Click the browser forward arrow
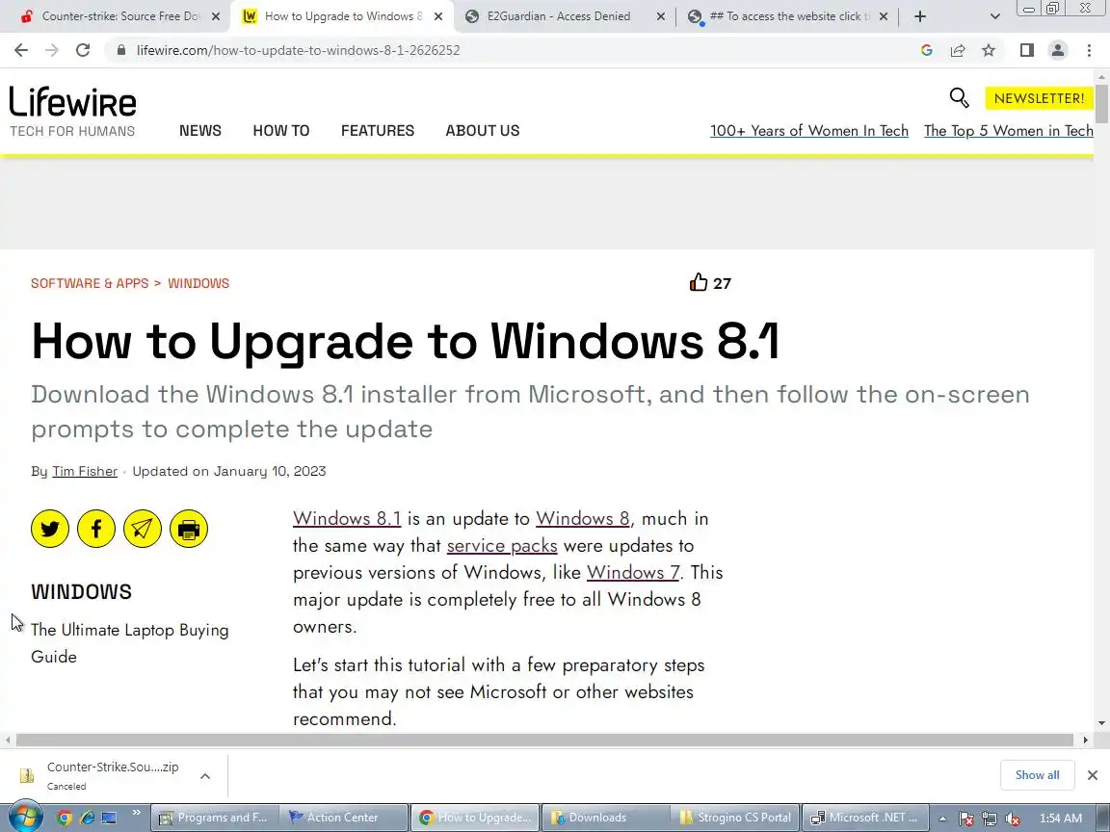 (52, 50)
